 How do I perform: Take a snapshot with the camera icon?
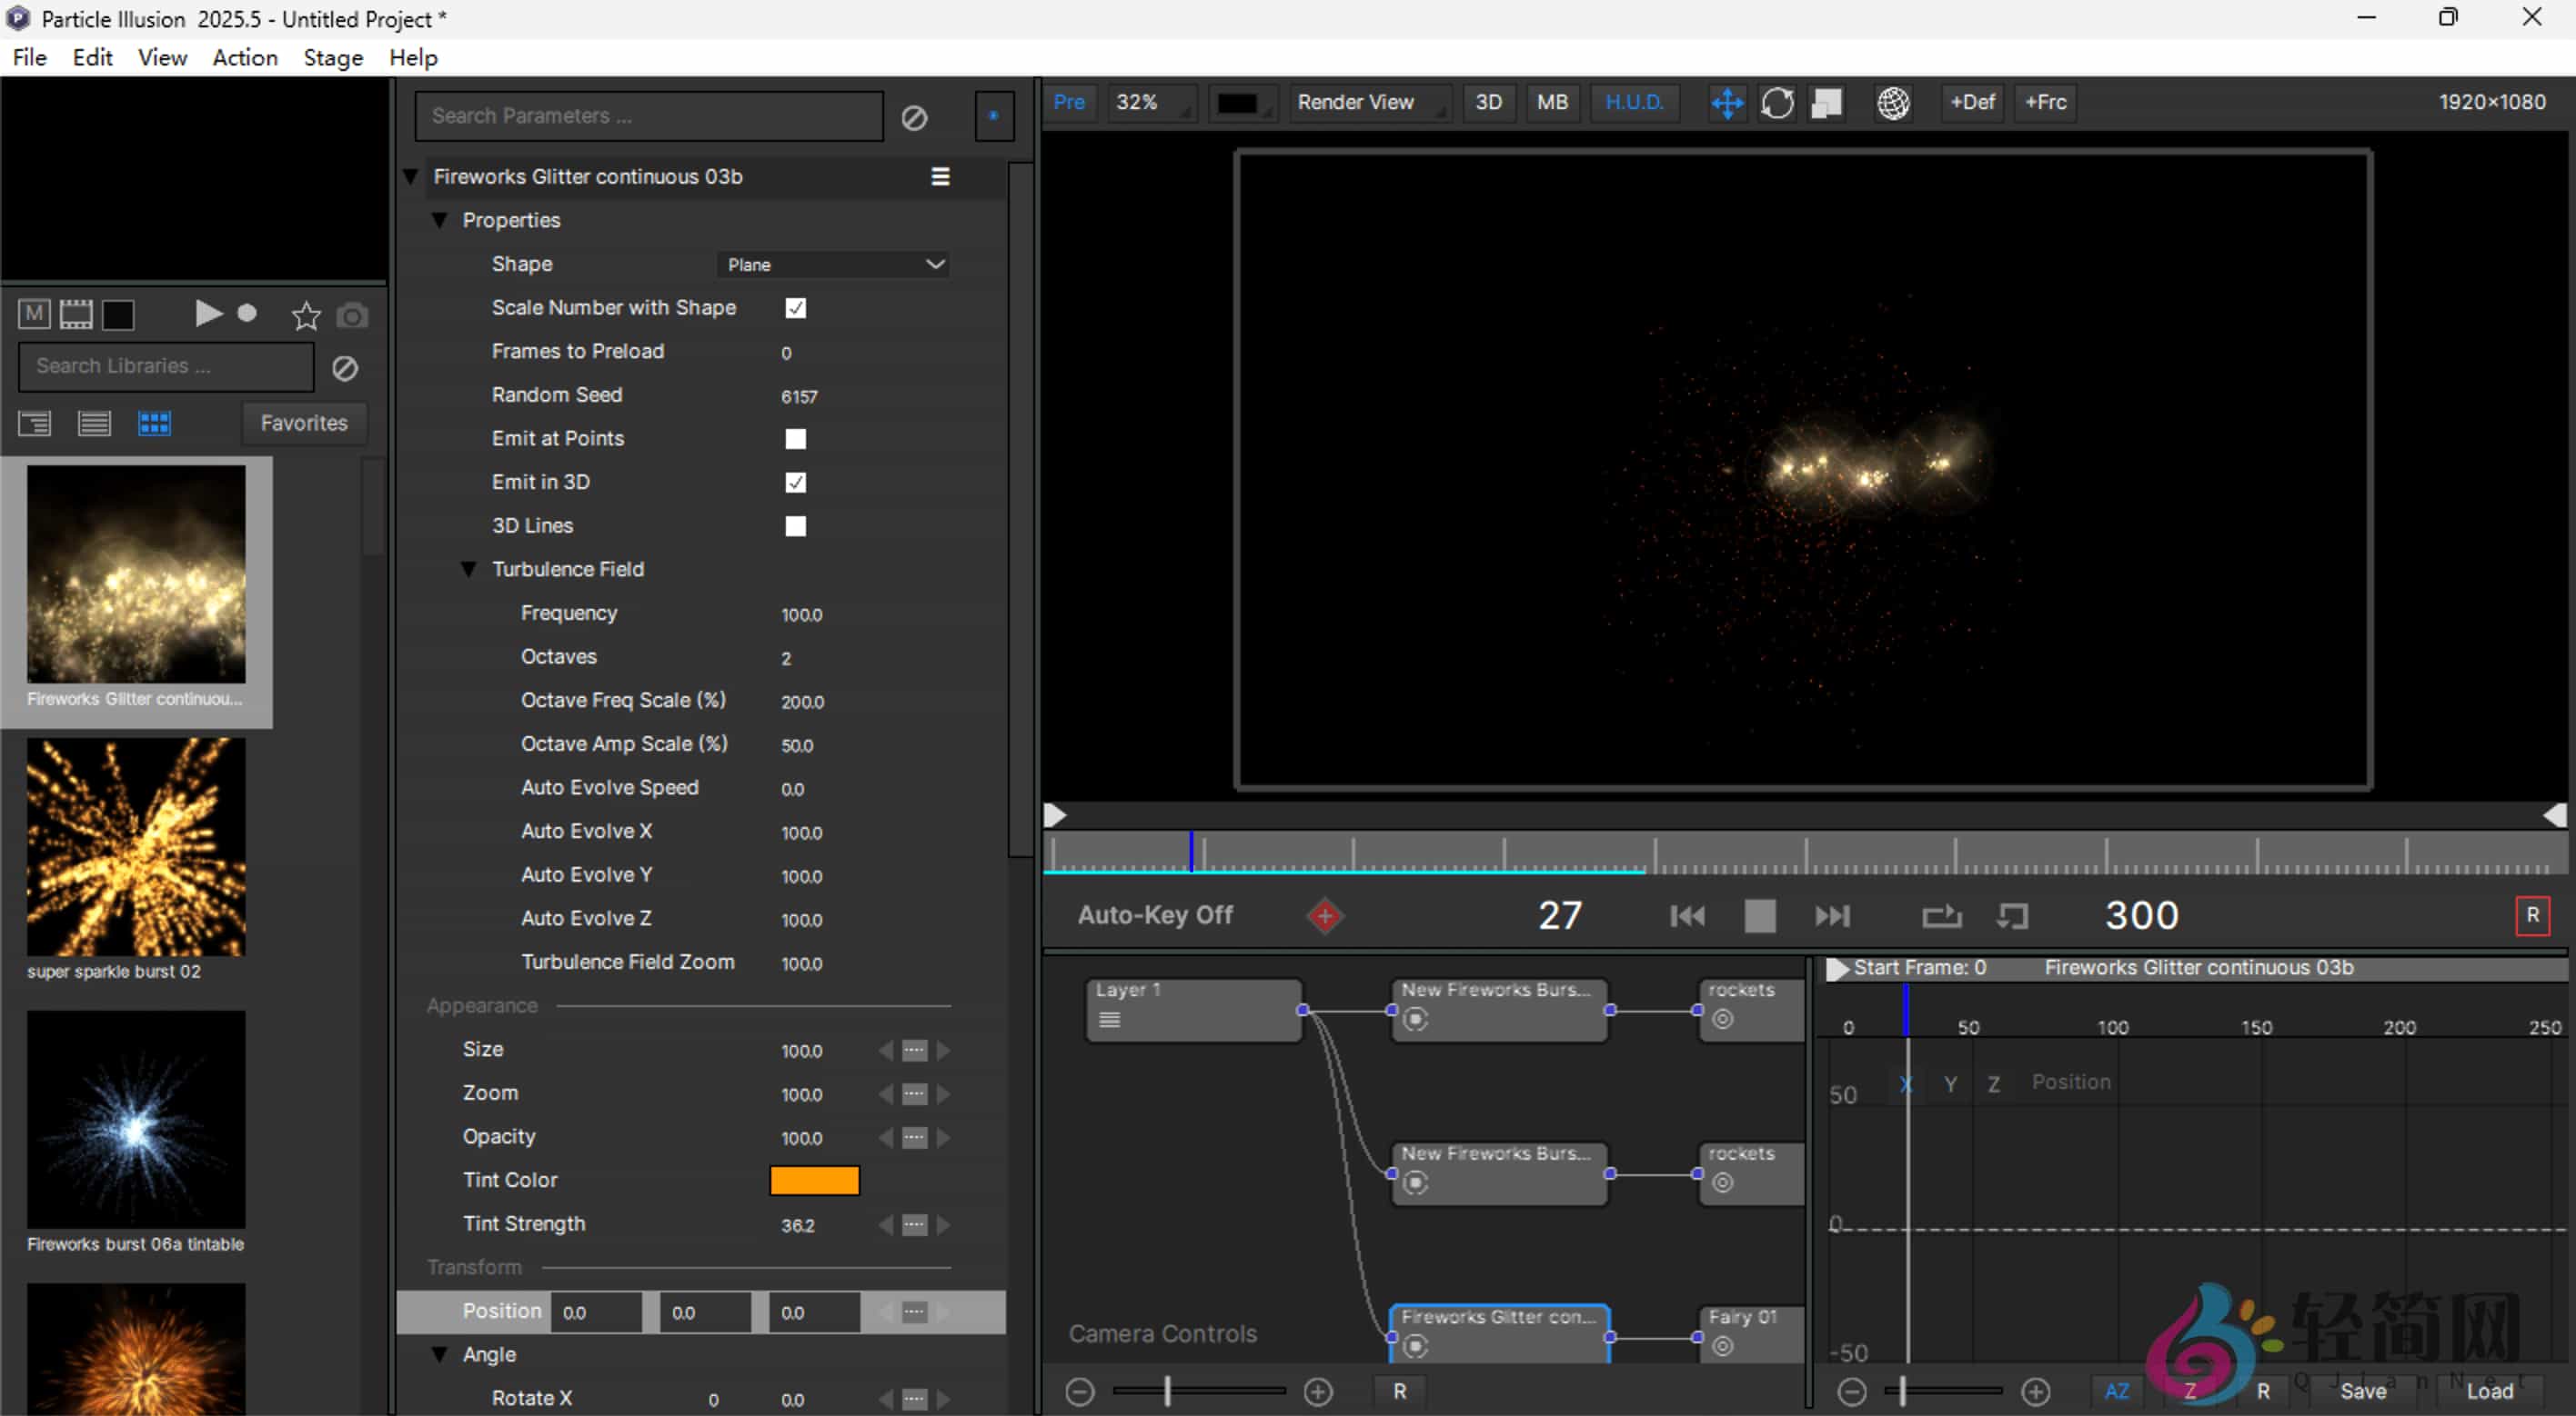tap(352, 314)
